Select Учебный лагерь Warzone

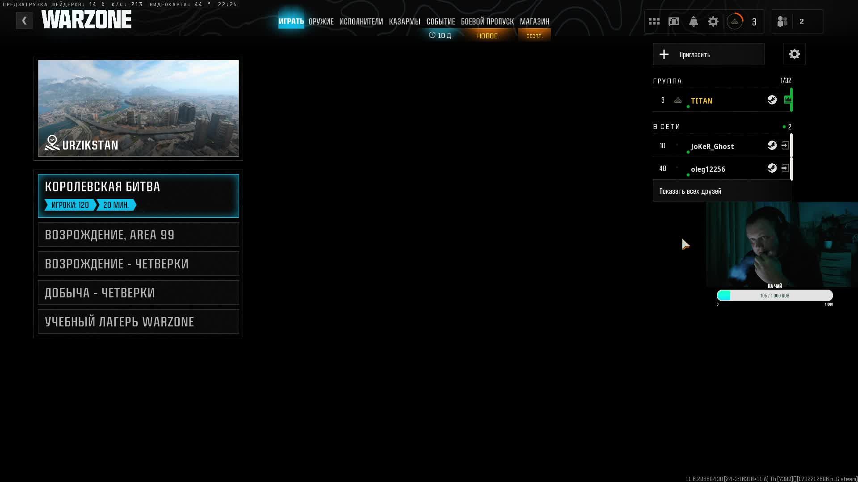(138, 322)
